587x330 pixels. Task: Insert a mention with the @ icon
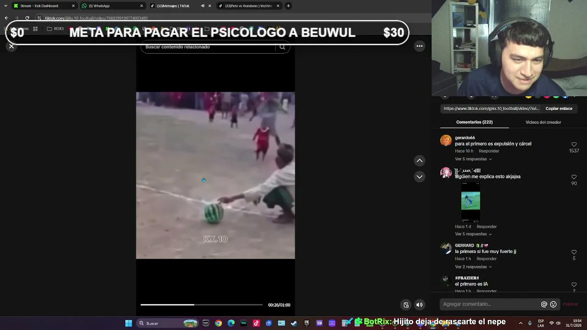(544, 304)
